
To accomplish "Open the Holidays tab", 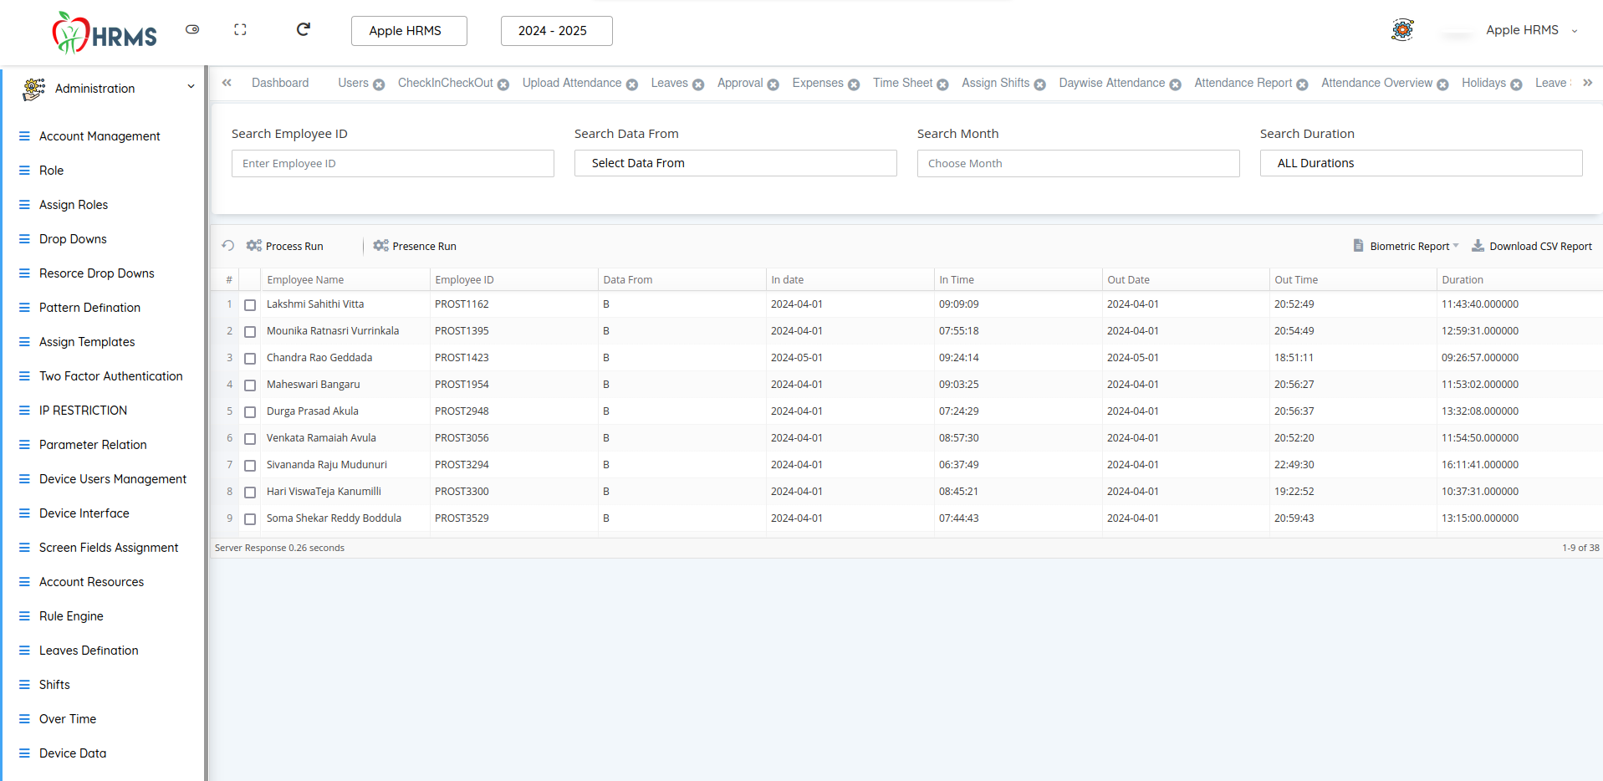I will click(x=1483, y=83).
